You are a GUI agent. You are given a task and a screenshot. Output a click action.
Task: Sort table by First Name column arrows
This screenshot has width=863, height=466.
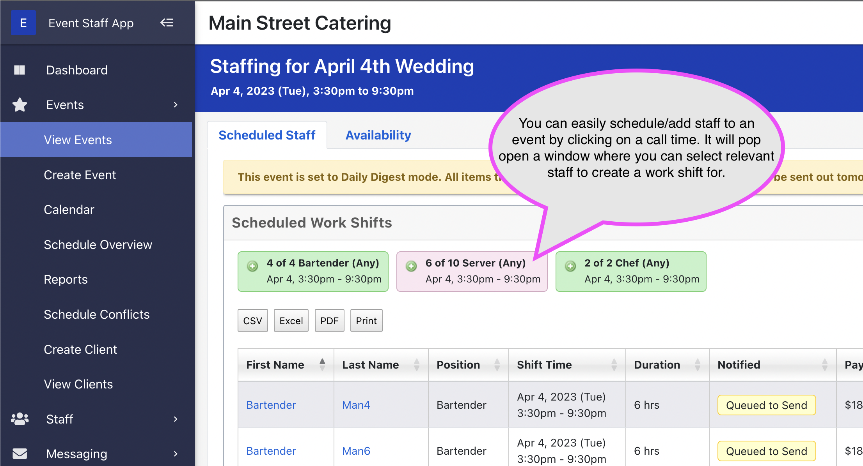click(322, 364)
